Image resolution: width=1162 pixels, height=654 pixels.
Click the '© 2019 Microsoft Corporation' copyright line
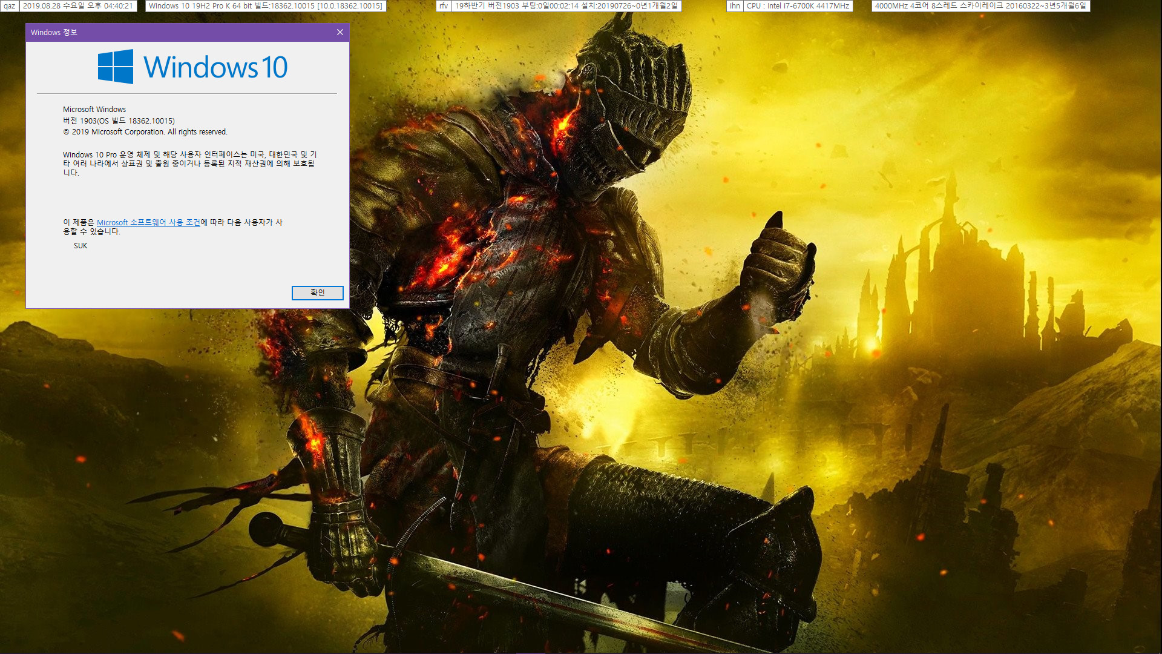pos(145,132)
